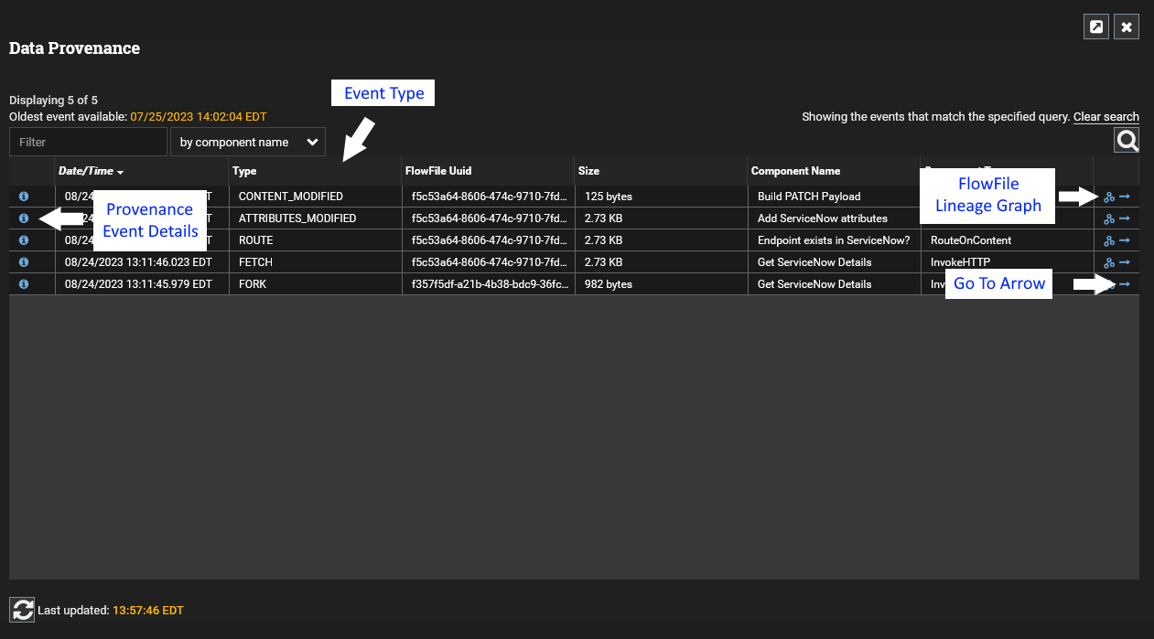Viewport: 1154px width, 639px height.
Task: Open event details for the CONTENT_MODIFIED row
Action: click(x=24, y=197)
